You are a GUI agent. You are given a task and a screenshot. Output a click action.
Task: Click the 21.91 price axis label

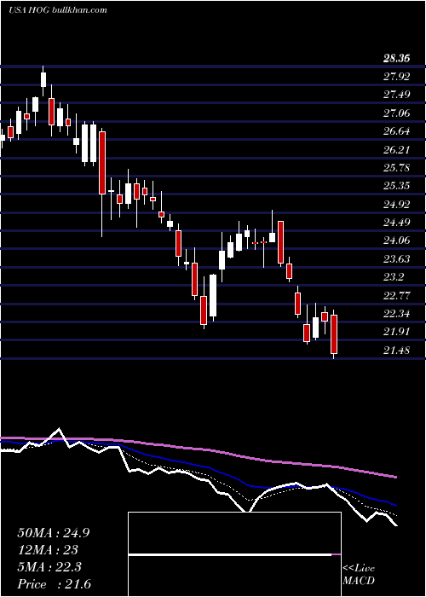point(397,332)
